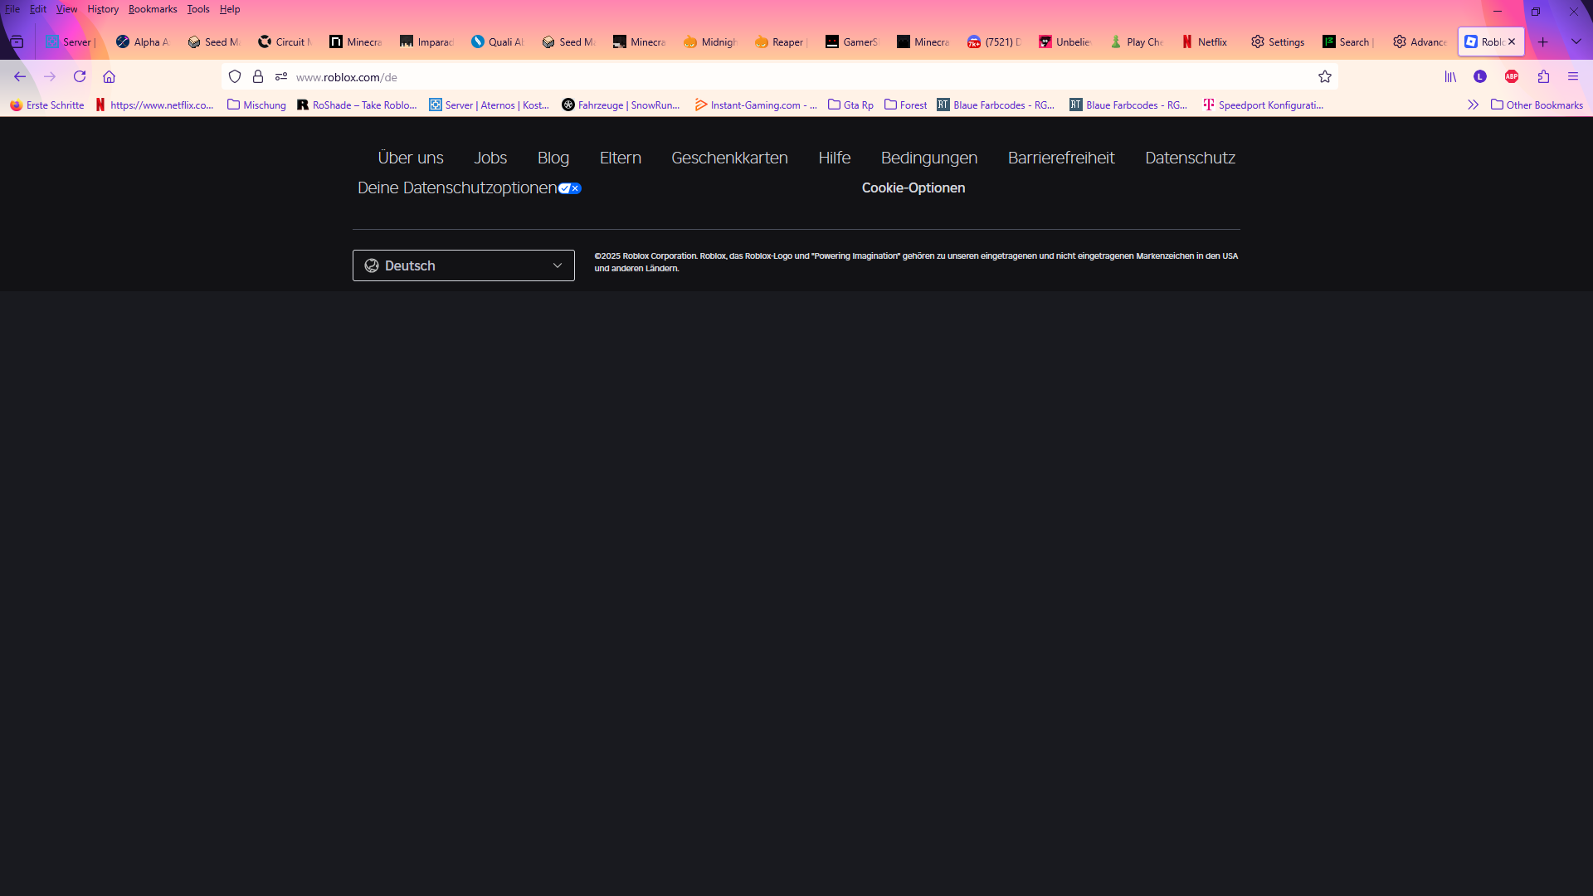Image resolution: width=1593 pixels, height=896 pixels.
Task: Open the Tools menu
Action: (x=198, y=9)
